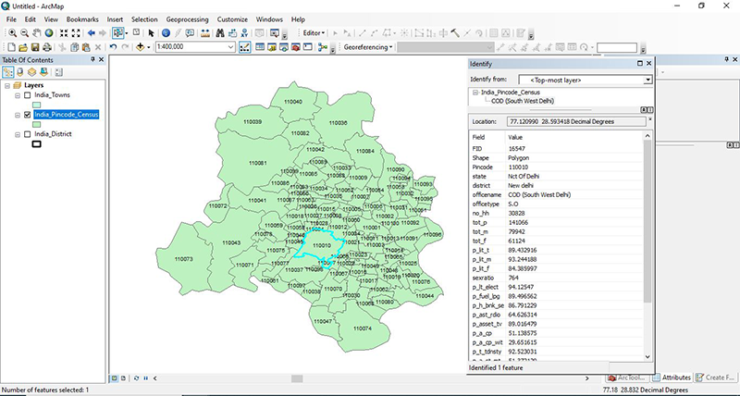The image size is (740, 396).
Task: Open the Editor toolbar menu button
Action: coord(315,32)
